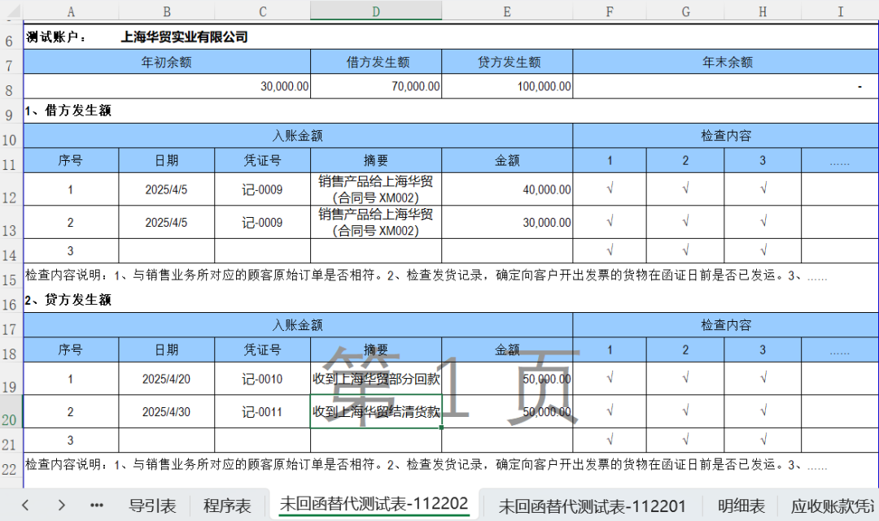Select the 收到上海华贸结清货款 summary cell
879x521 pixels.
tap(376, 412)
